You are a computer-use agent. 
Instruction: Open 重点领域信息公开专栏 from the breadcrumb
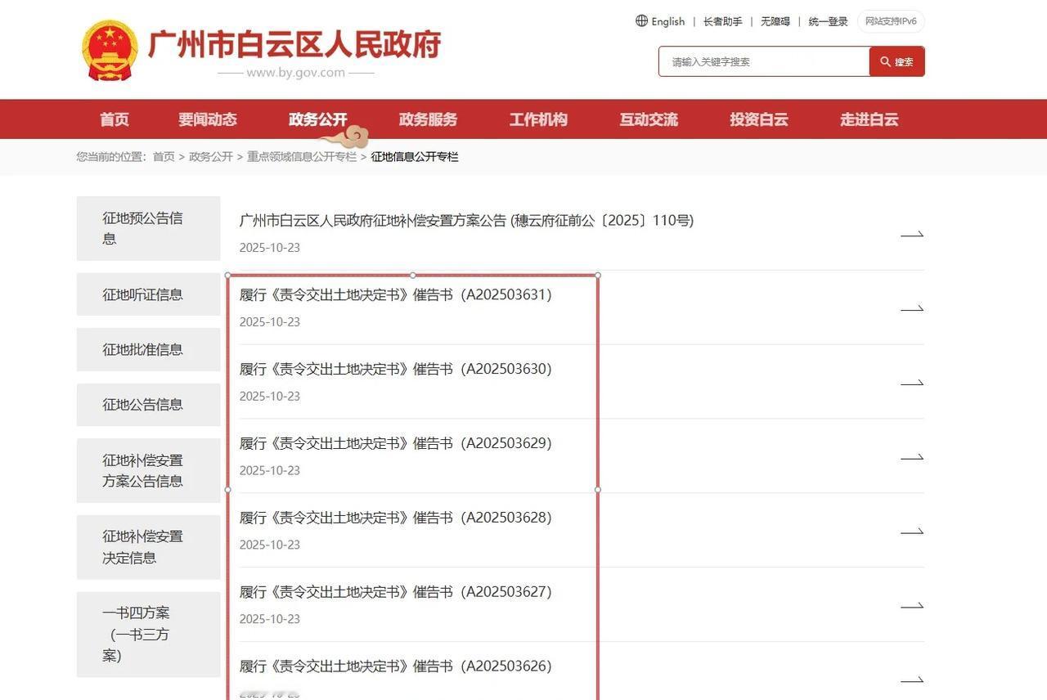[x=301, y=155]
